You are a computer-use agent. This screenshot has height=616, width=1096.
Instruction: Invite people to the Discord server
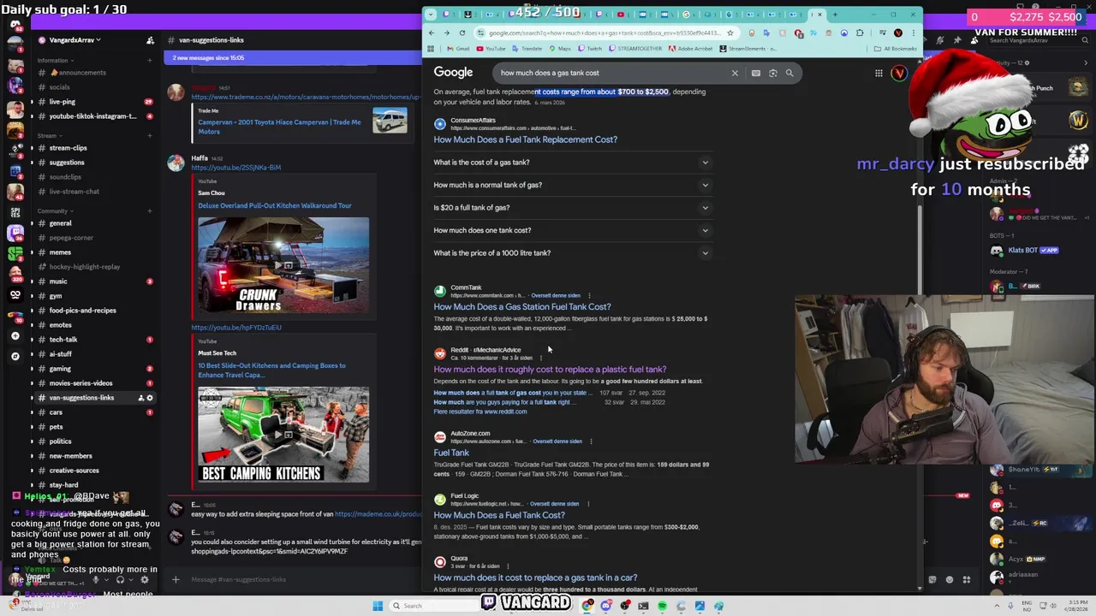(x=150, y=40)
